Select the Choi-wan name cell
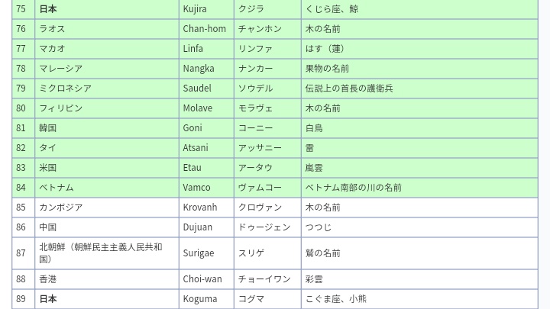This screenshot has width=550, height=309. pyautogui.click(x=206, y=279)
